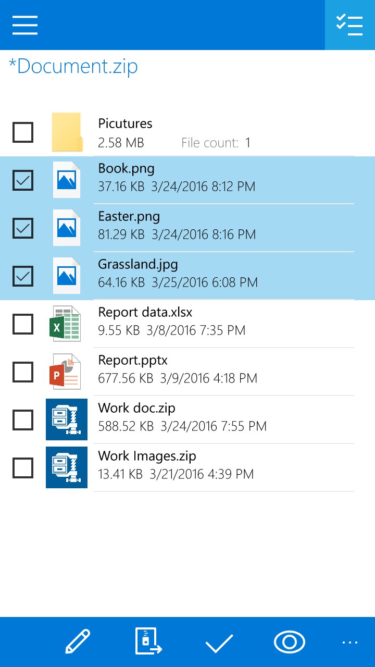Tap the checkmark confirm icon

[x=219, y=641]
